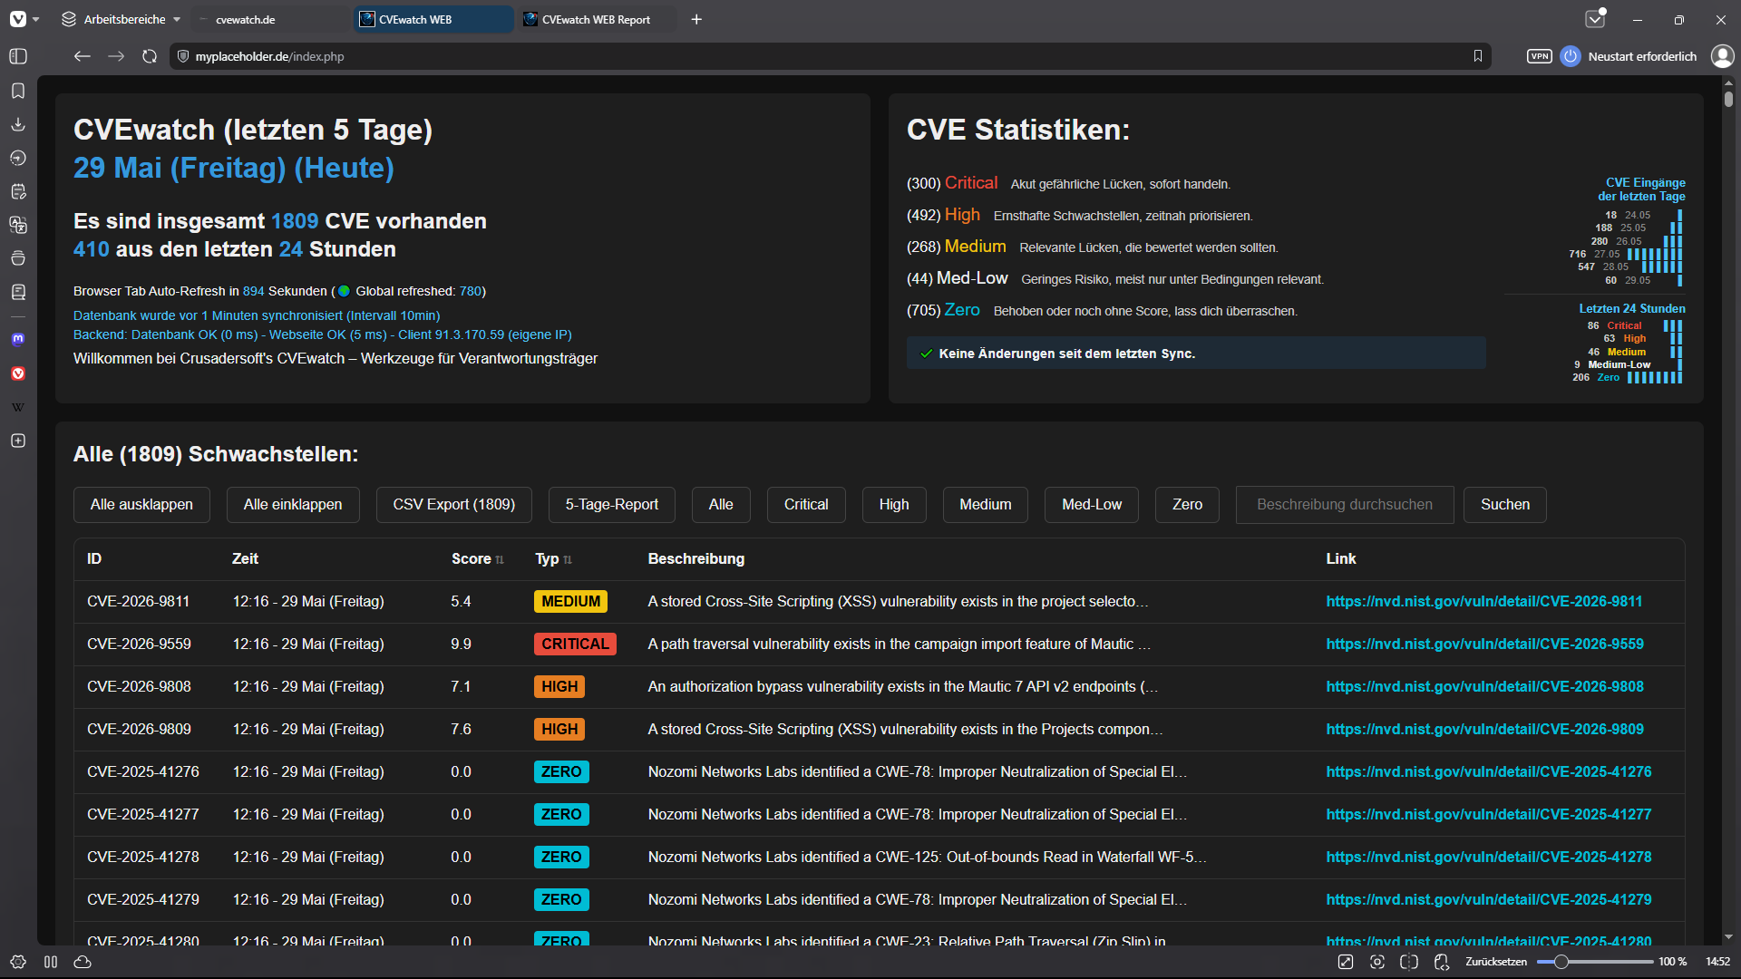Screen dimensions: 1741x979
Task: Open the Reading List panel in sidebar
Action: coord(18,292)
